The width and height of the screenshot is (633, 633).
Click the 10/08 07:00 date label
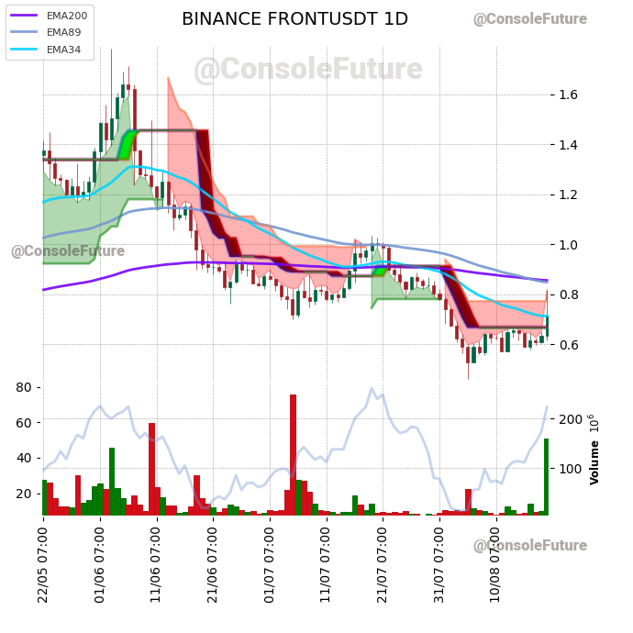pyautogui.click(x=495, y=565)
